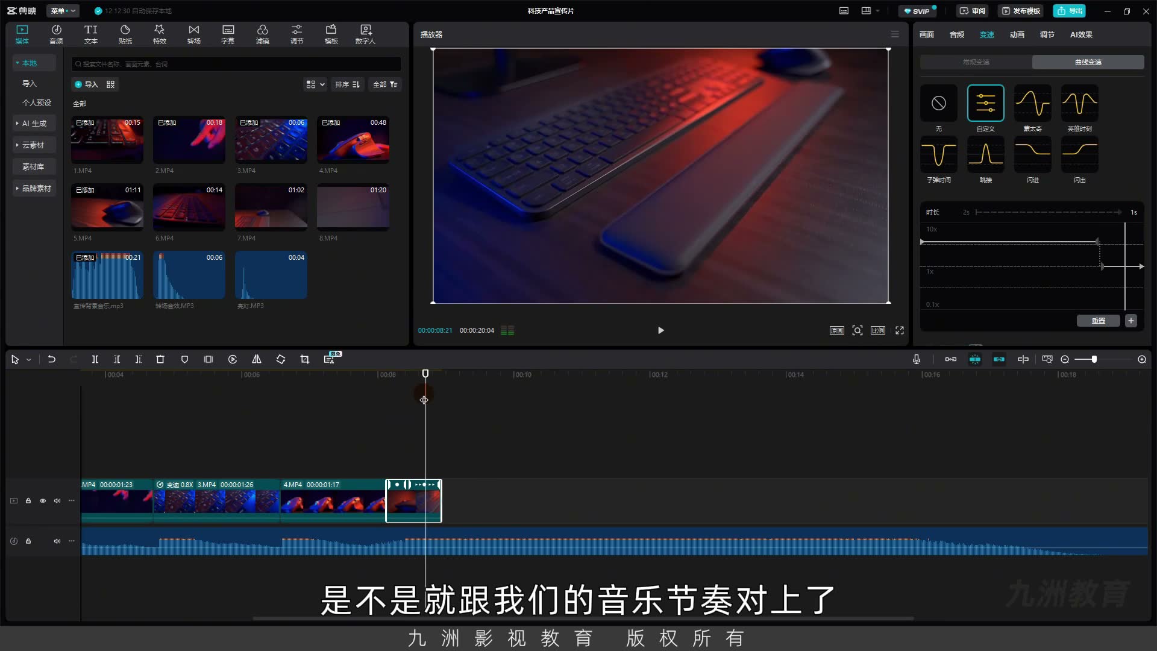Click the microphone record voiceover icon

click(917, 359)
